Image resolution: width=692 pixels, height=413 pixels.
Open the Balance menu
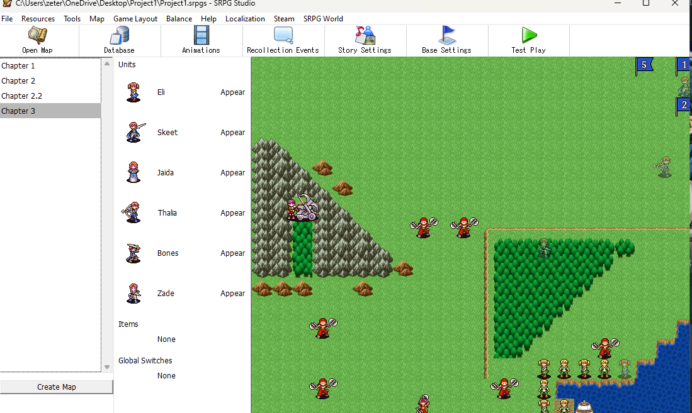pyautogui.click(x=179, y=18)
